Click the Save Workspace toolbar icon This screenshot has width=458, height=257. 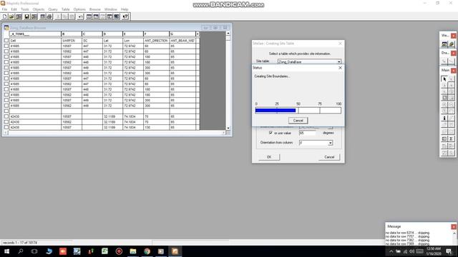[x=34, y=16]
